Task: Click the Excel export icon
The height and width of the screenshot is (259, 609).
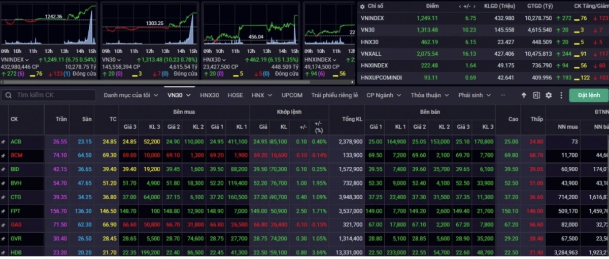Action: point(536,95)
